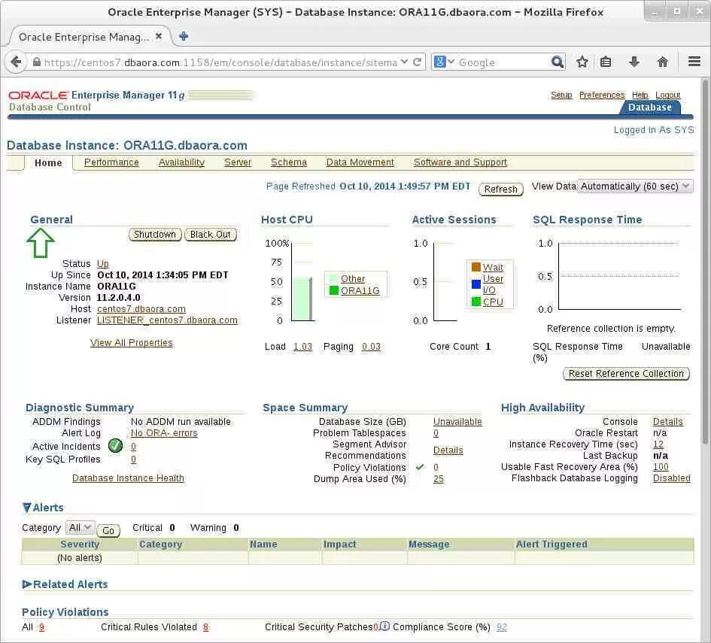Viewport: 711px width, 643px height.
Task: Click the Active Incidents green check icon
Action: [116, 446]
